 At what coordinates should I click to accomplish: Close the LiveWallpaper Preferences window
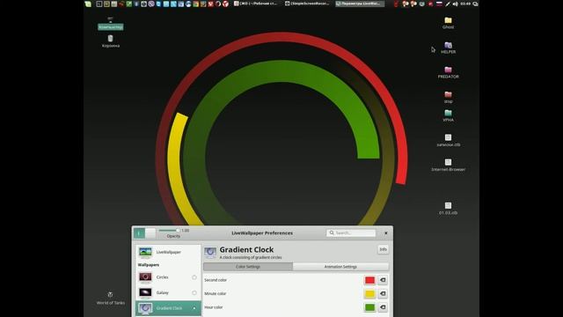pyautogui.click(x=386, y=232)
